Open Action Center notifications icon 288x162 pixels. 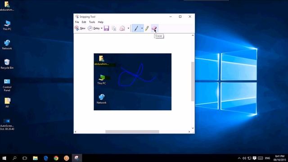(254, 158)
